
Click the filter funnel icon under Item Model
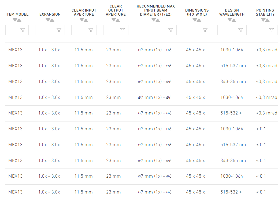(x=23, y=30)
